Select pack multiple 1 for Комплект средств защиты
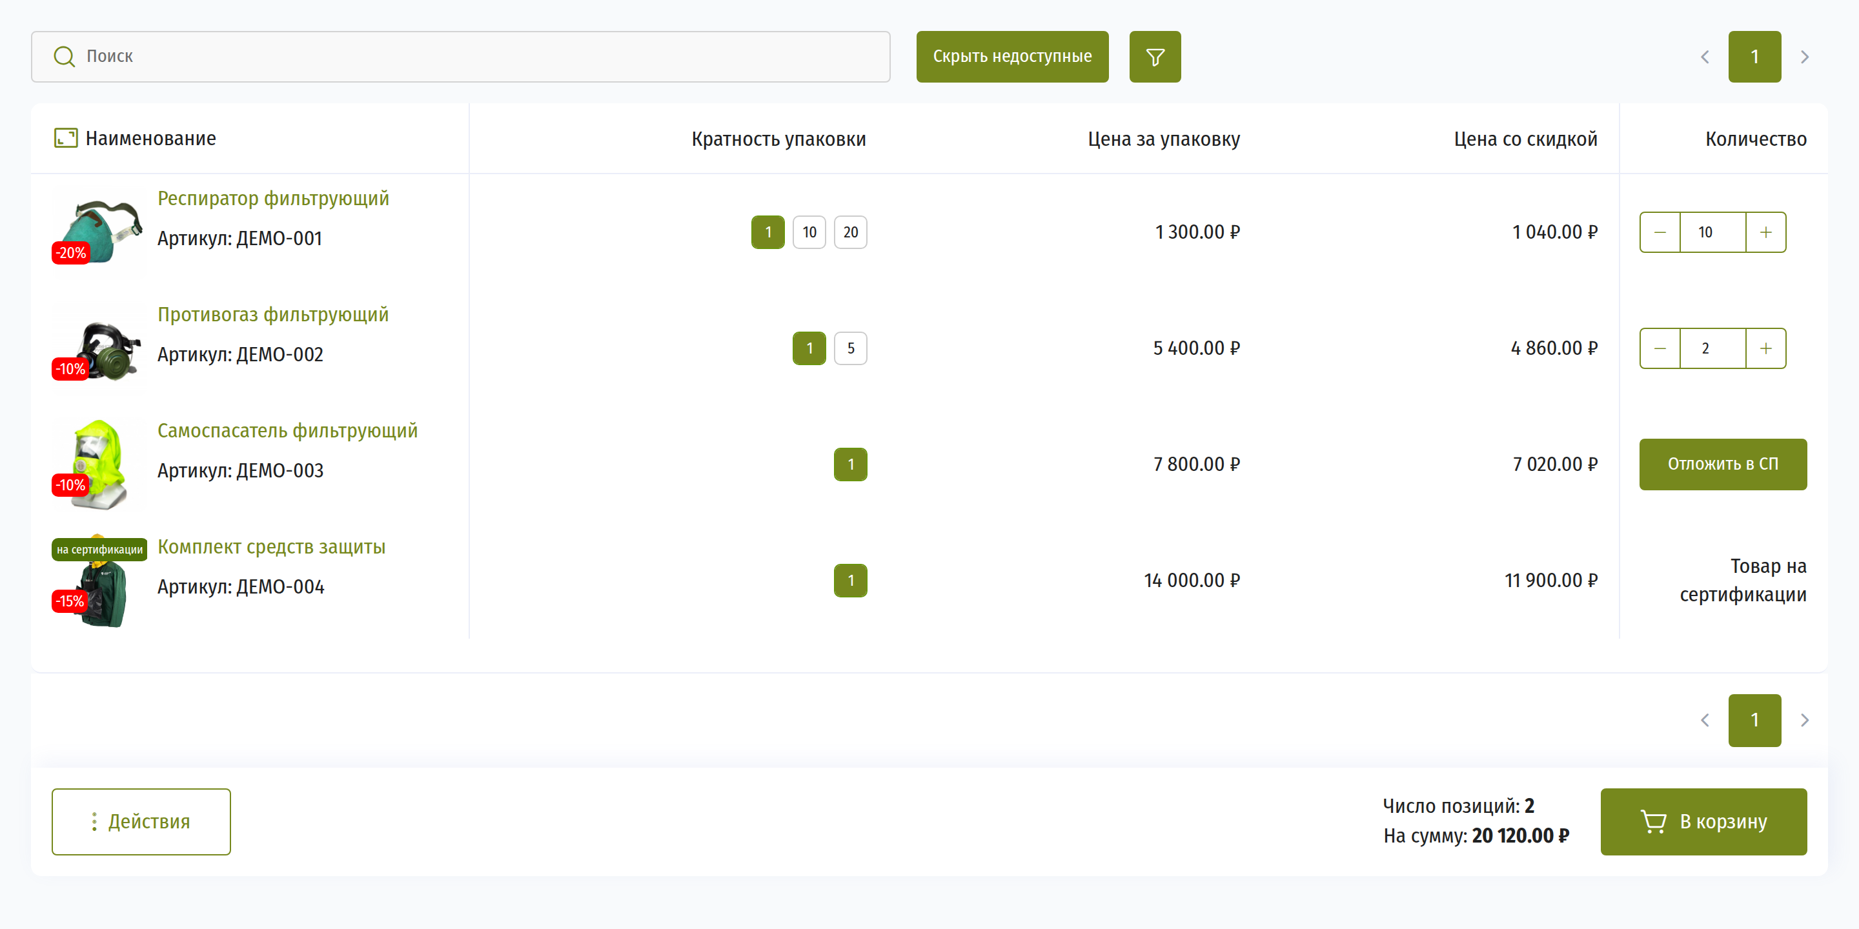The width and height of the screenshot is (1859, 929). (x=850, y=581)
